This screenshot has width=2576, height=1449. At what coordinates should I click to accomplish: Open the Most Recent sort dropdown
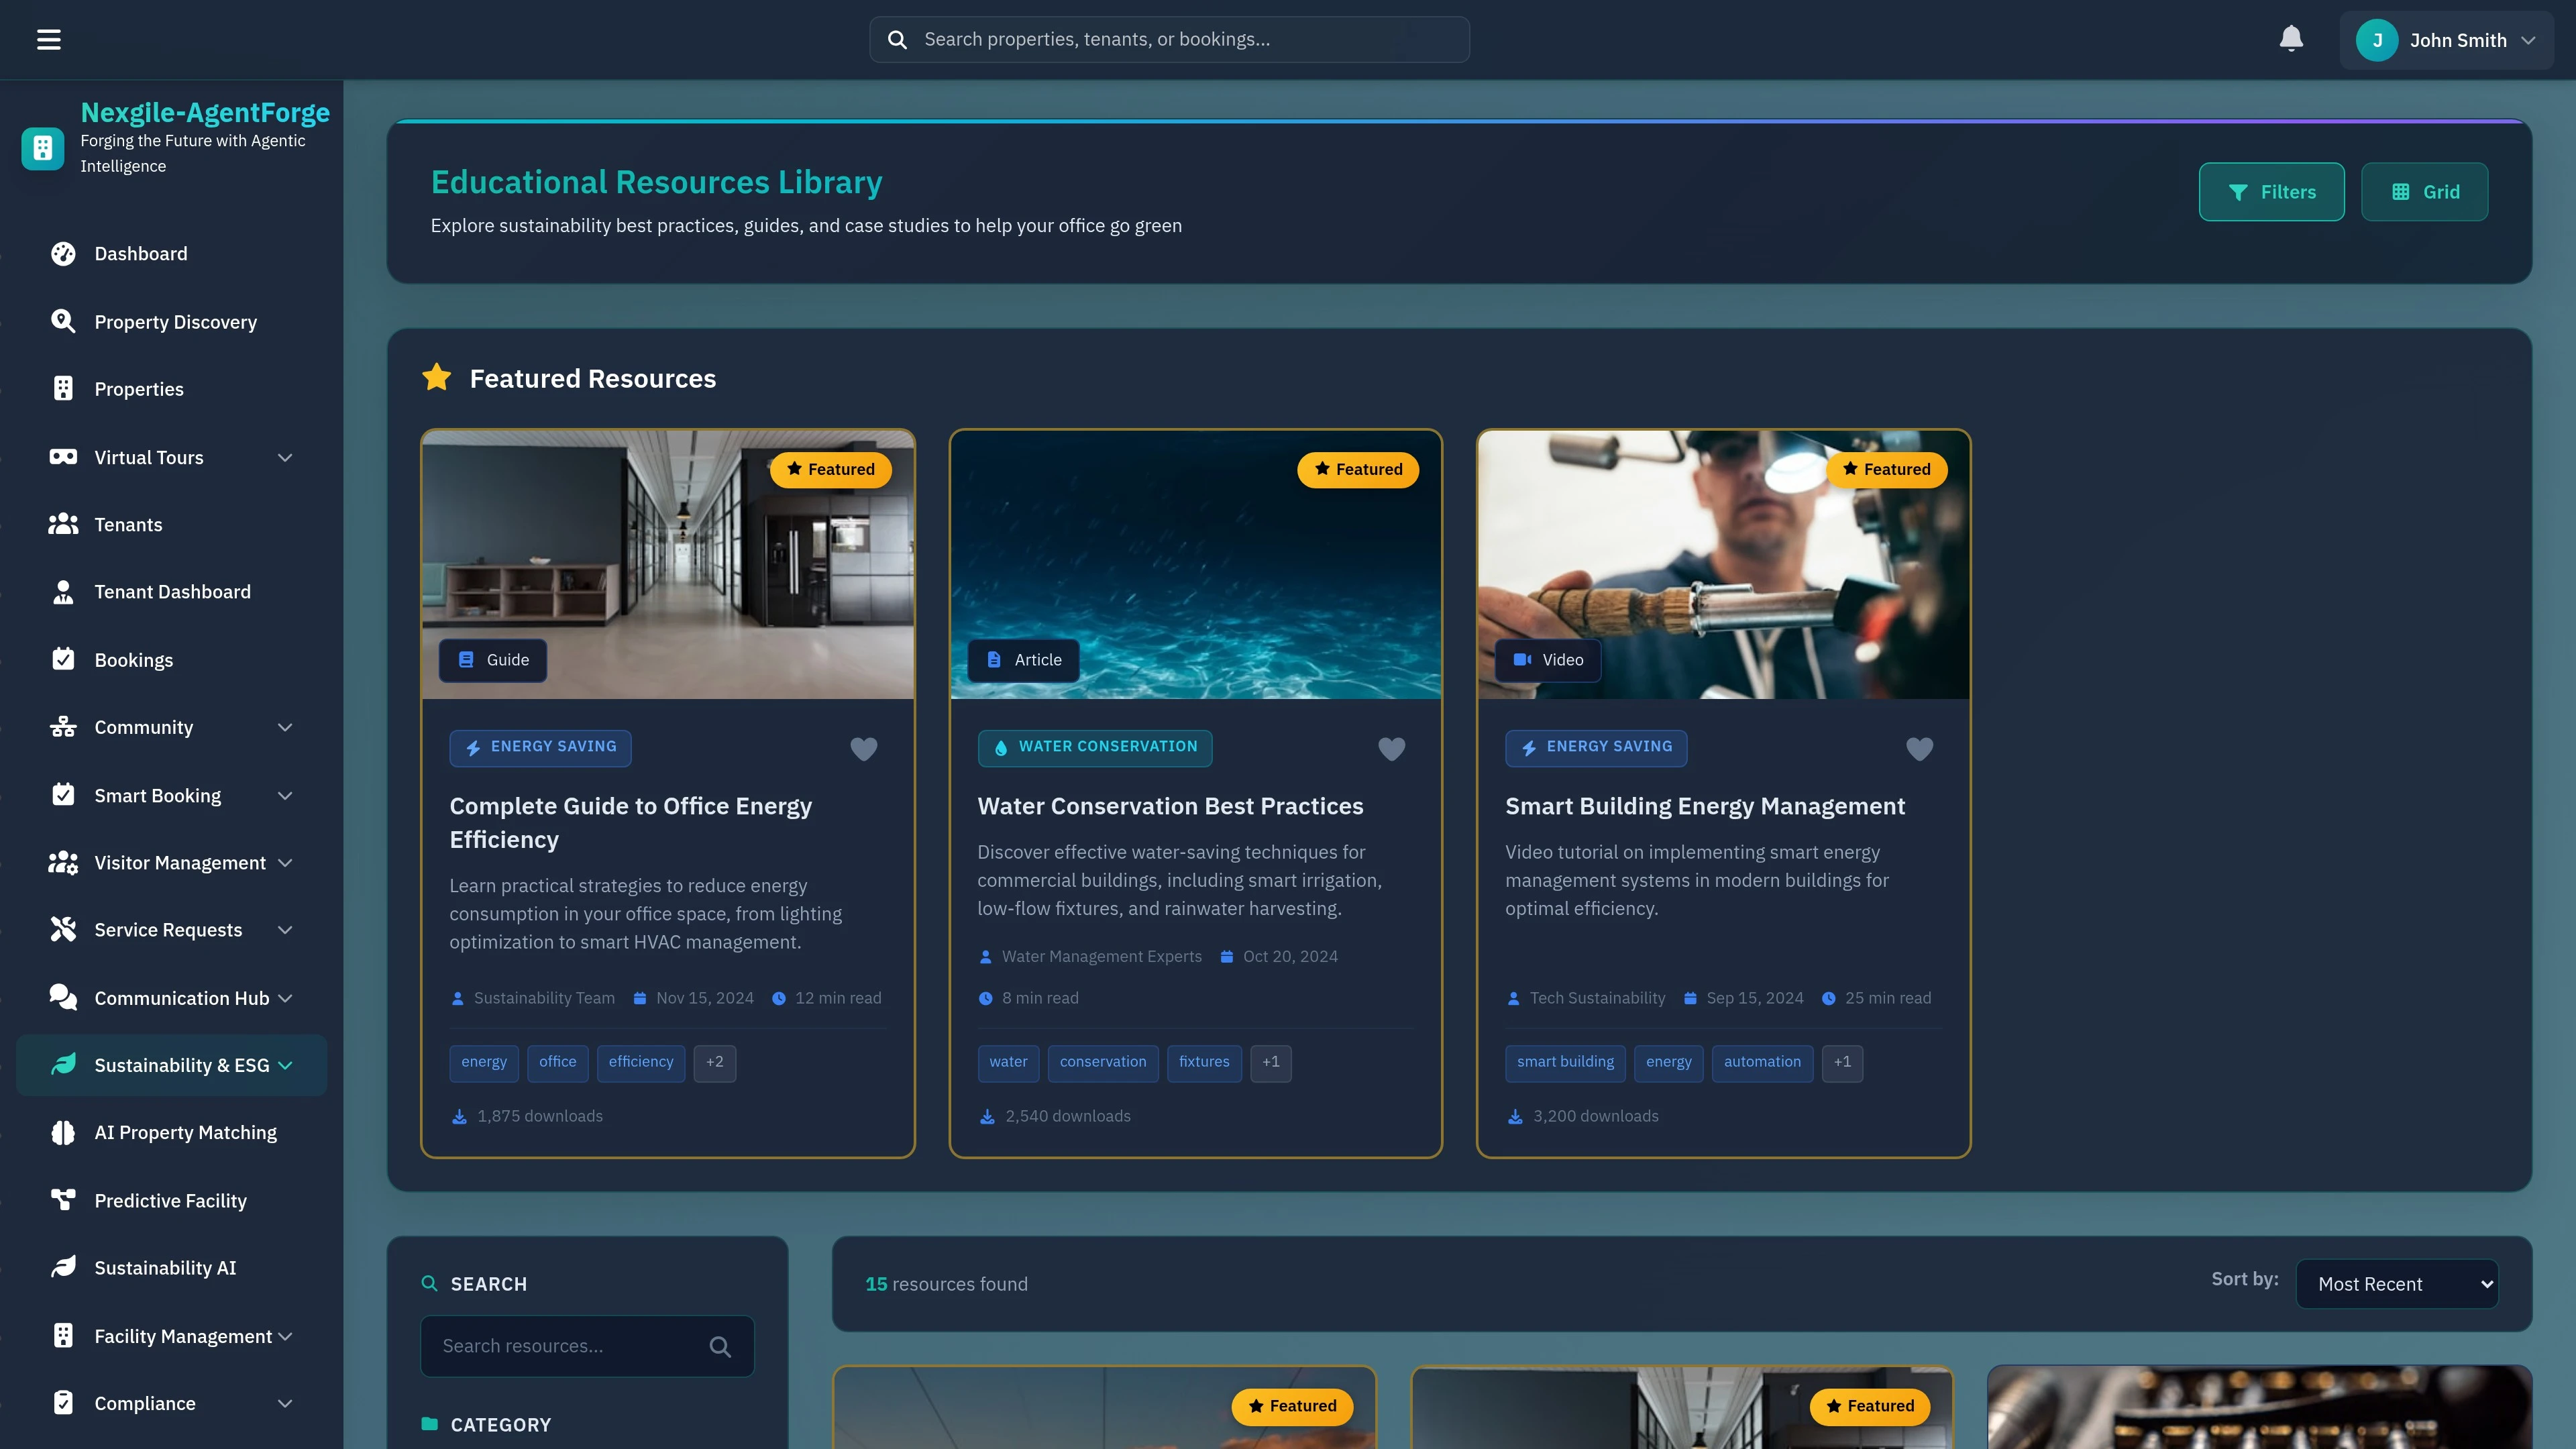[x=2397, y=1284]
